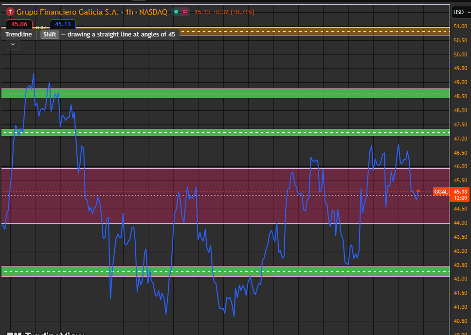Click the 46.00 price scale label
This screenshot has height=335, width=471.
pyautogui.click(x=460, y=166)
